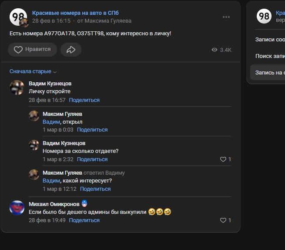
Task: Click Михаил Омикронов's profile avatar
Action: click(x=17, y=208)
